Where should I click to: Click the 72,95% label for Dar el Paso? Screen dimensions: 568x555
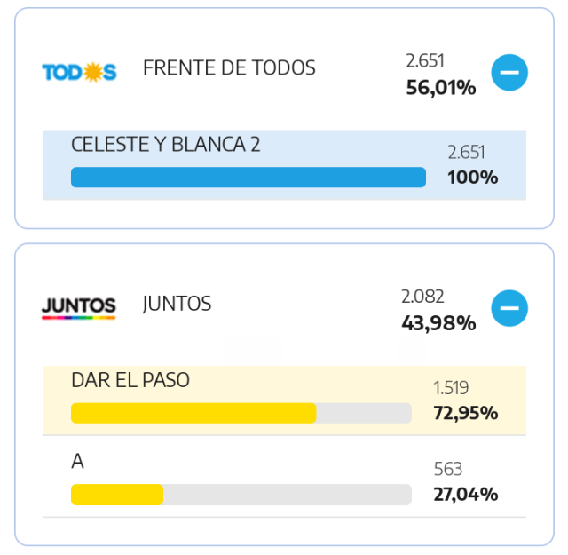point(466,413)
